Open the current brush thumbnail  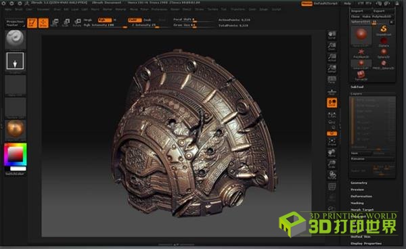16,39
